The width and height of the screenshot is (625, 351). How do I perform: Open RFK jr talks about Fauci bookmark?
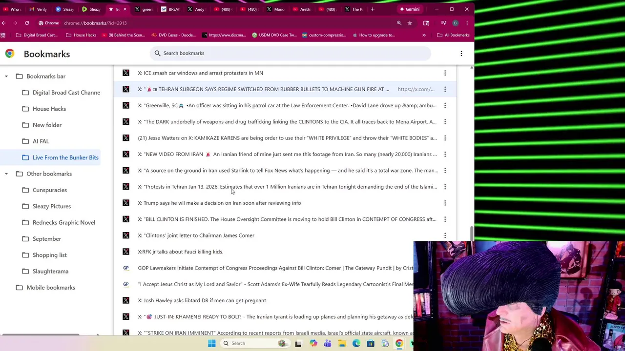(181, 252)
